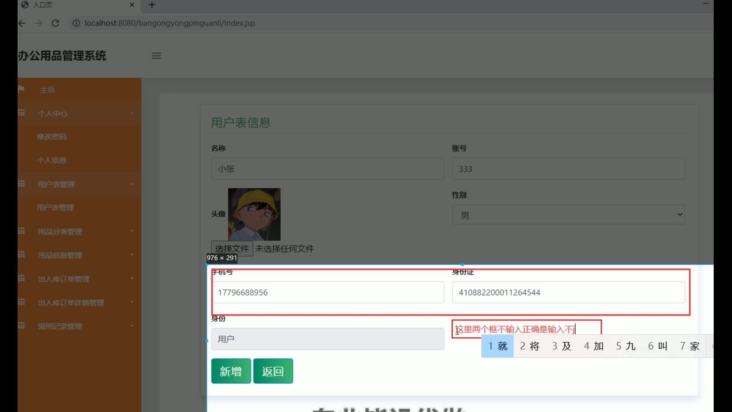Expand the 领用记录管理 section
This screenshot has width=732, height=412.
pyautogui.click(x=79, y=326)
